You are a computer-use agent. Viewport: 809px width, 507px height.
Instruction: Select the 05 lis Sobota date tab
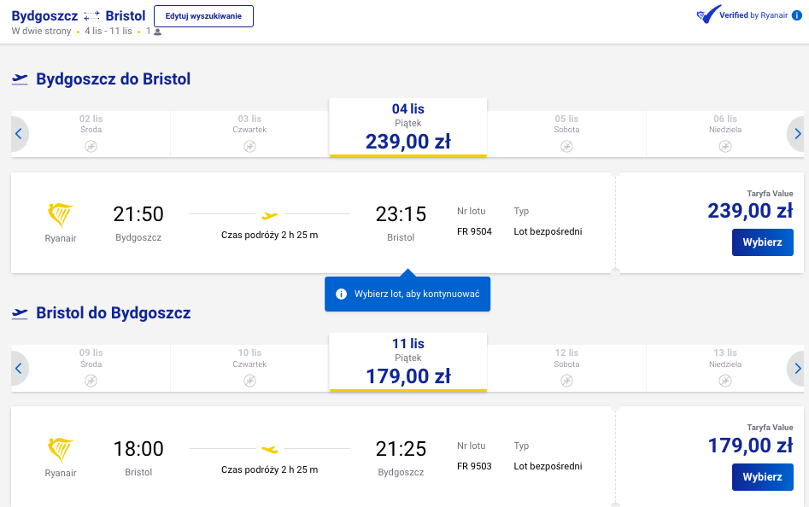[x=566, y=134]
